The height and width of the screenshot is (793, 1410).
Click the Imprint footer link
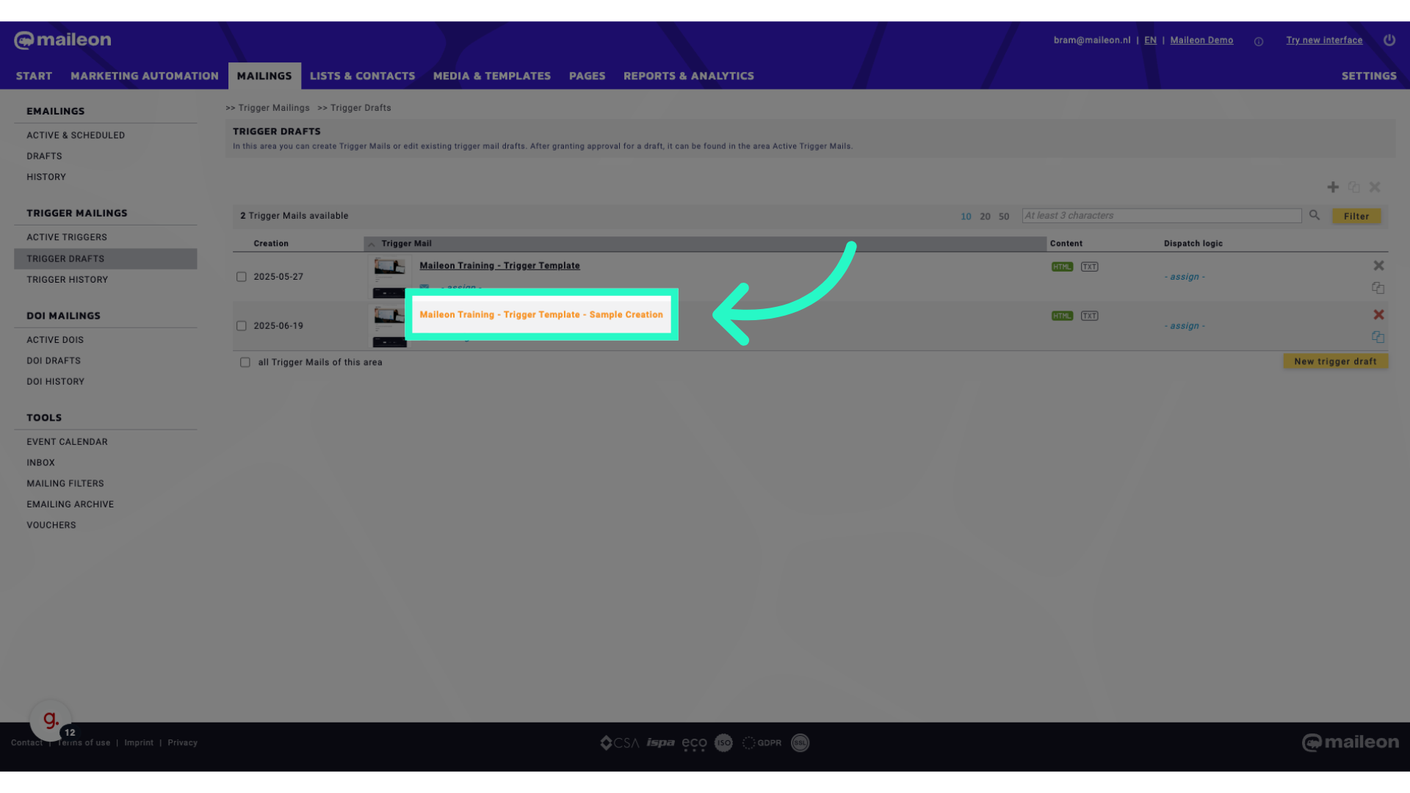[x=139, y=743]
